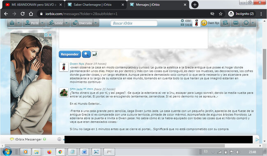Click the eye-slash tracking icon in address bar

coord(212,14)
